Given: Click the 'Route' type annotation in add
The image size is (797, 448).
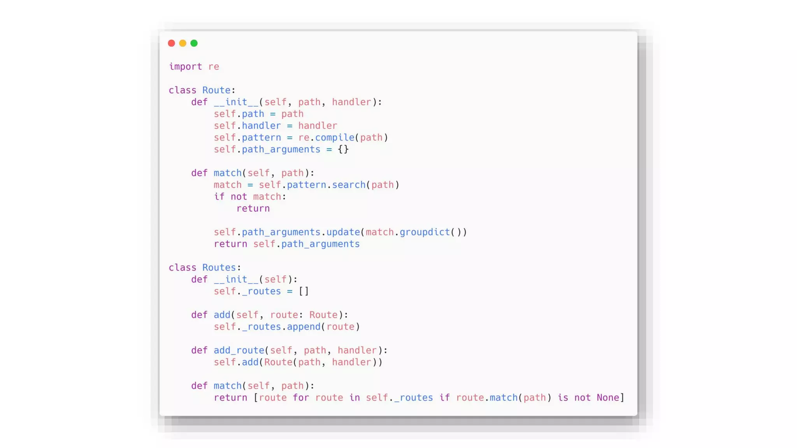Looking at the screenshot, I should pyautogui.click(x=323, y=315).
